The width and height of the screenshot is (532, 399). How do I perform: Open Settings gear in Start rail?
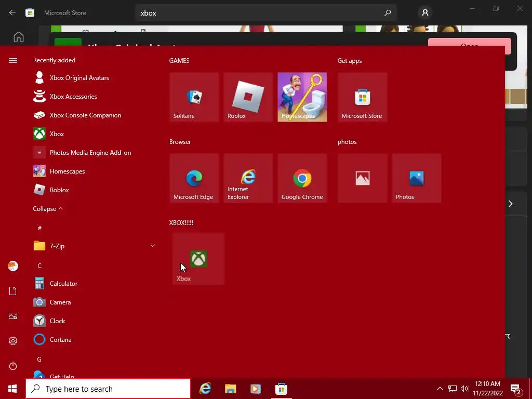(x=13, y=341)
